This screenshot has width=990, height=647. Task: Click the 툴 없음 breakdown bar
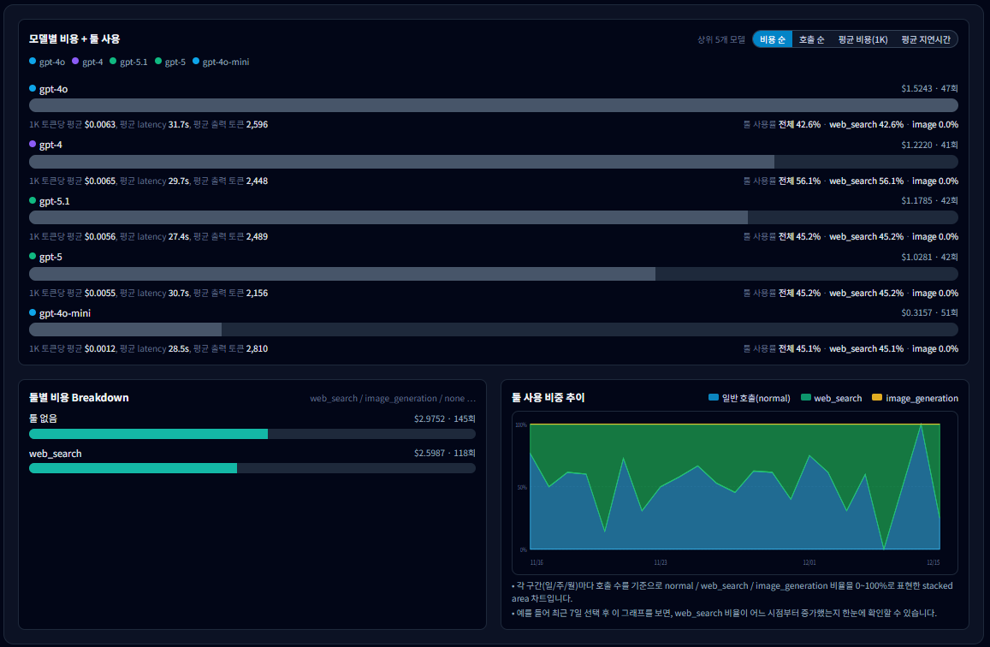tap(148, 434)
